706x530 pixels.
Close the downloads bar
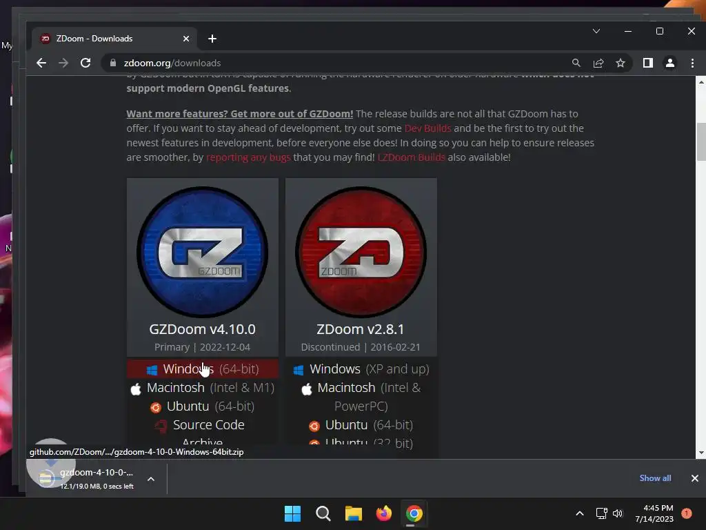tap(695, 478)
